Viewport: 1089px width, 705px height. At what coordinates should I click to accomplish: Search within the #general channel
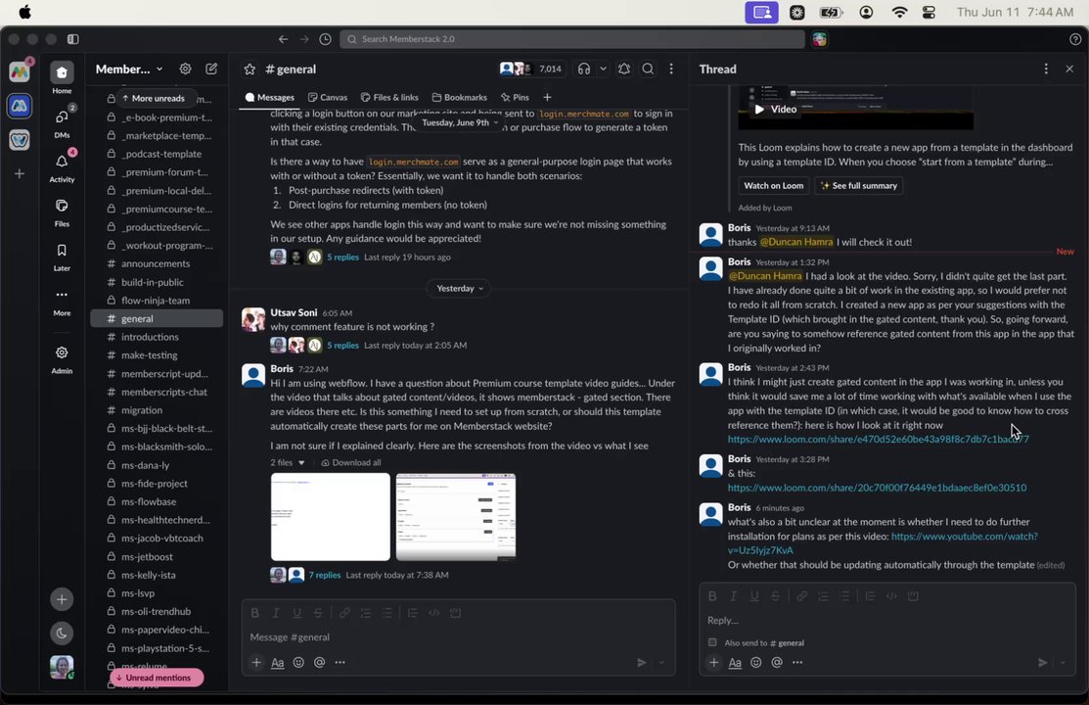648,69
